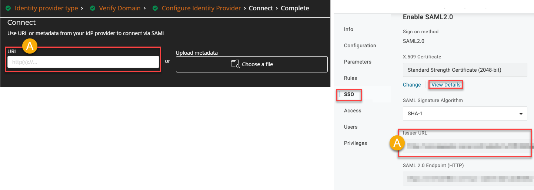Show the Users section
The image size is (534, 190).
(350, 127)
